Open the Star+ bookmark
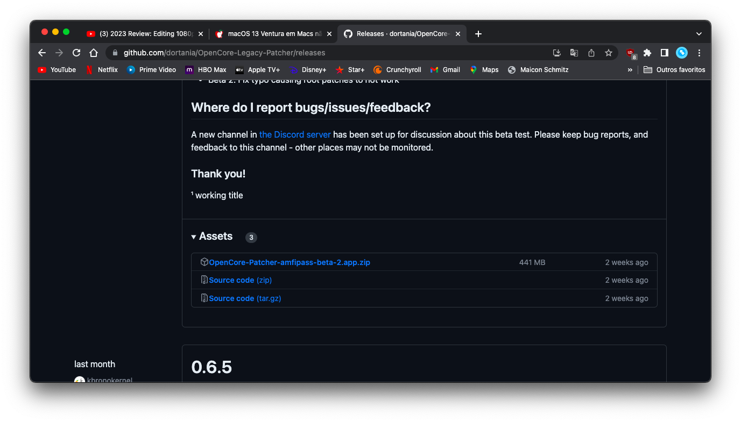 [x=350, y=70]
